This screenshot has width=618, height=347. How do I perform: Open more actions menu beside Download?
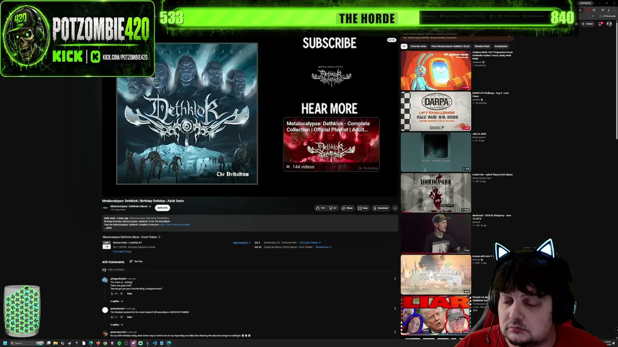[x=395, y=208]
